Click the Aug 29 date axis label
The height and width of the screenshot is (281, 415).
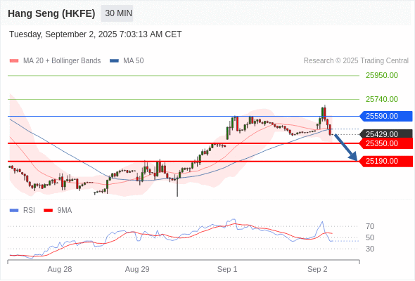tap(137, 269)
